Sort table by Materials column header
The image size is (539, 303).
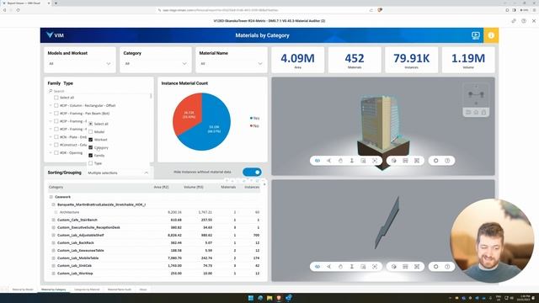[x=228, y=187]
